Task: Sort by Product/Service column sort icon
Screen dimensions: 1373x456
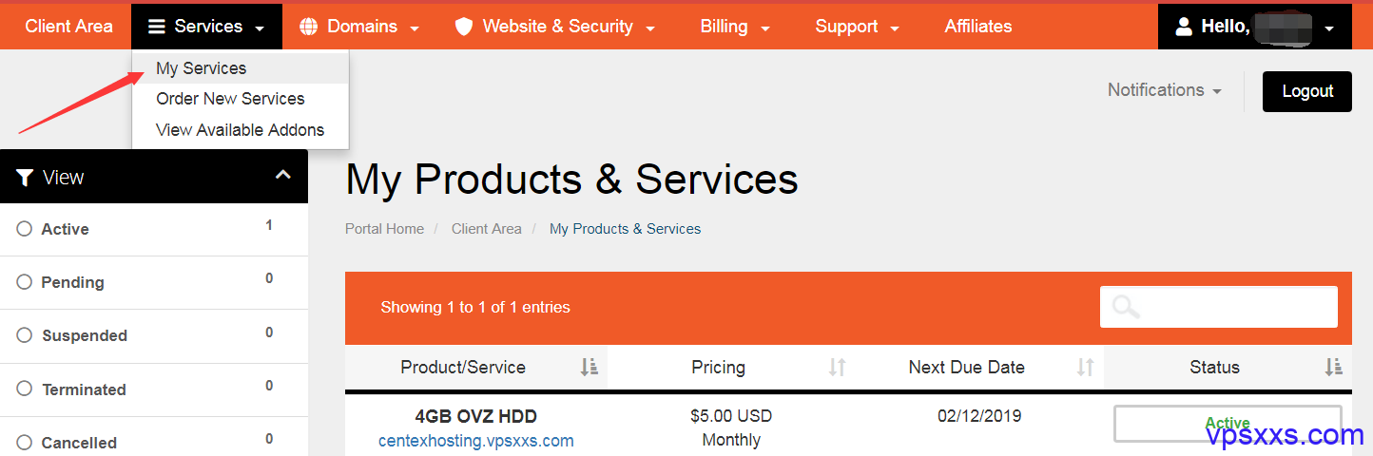Action: pyautogui.click(x=590, y=367)
